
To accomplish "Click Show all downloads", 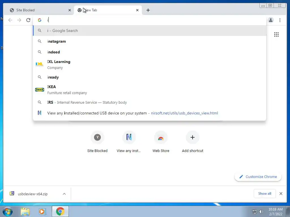I will pyautogui.click(x=265, y=193).
